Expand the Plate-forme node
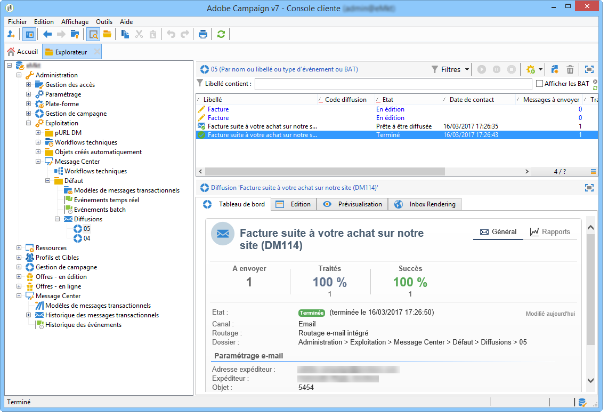 (28, 104)
